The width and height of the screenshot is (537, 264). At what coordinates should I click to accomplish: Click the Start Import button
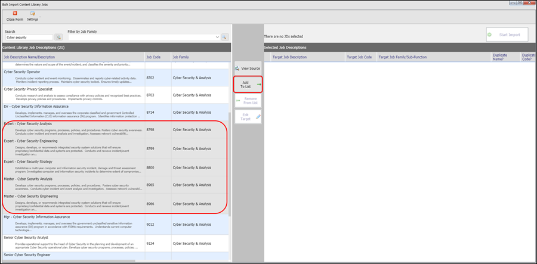click(x=507, y=35)
